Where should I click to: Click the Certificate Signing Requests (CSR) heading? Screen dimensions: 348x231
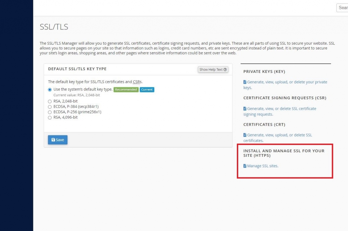(x=285, y=98)
